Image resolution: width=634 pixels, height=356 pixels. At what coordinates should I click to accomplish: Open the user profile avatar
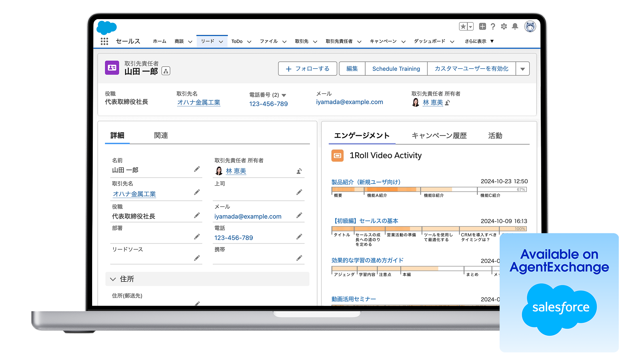coord(530,26)
